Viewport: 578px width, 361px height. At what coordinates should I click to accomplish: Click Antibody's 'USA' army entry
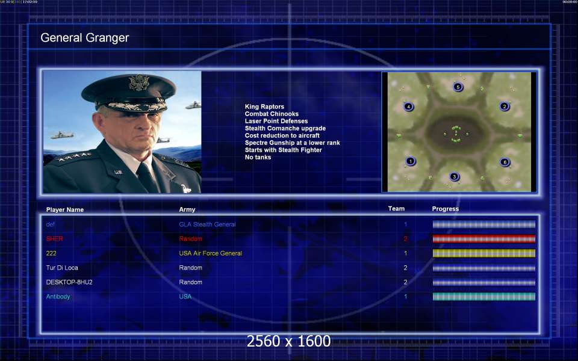tap(185, 297)
